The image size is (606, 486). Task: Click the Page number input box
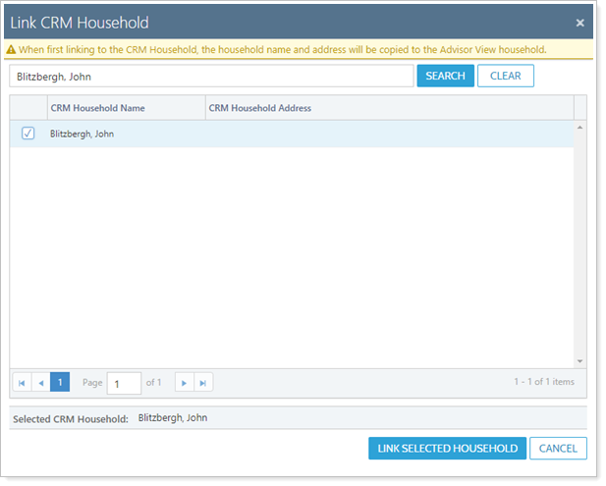coord(124,383)
